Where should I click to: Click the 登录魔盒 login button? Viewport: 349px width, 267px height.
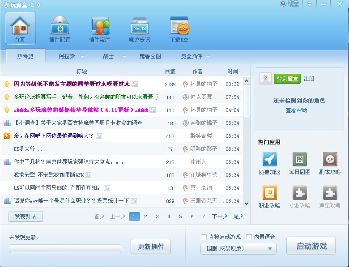[287, 79]
